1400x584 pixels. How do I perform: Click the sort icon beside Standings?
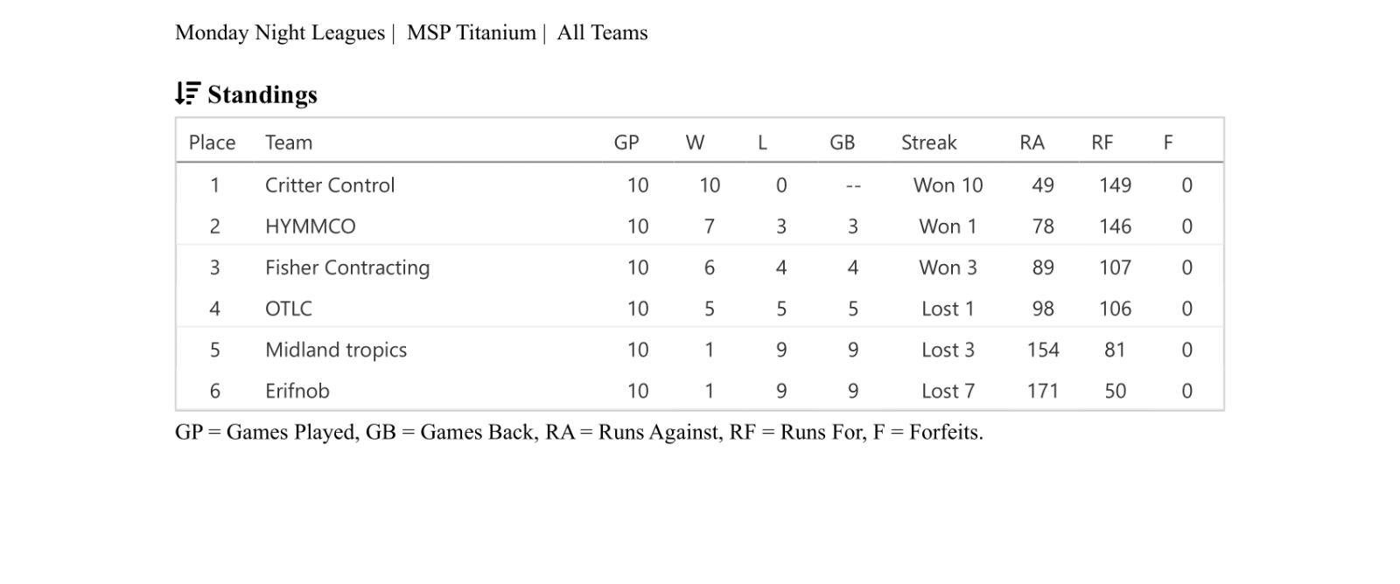(187, 94)
